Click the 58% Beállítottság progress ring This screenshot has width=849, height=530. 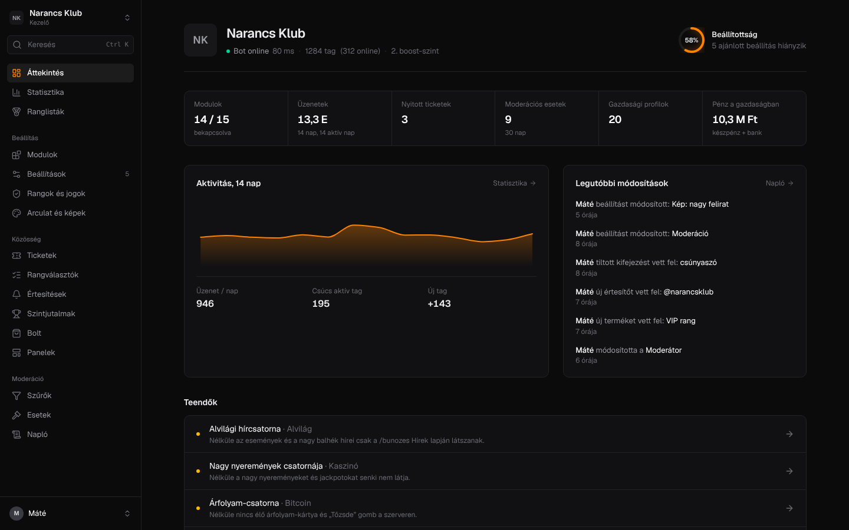click(x=692, y=40)
